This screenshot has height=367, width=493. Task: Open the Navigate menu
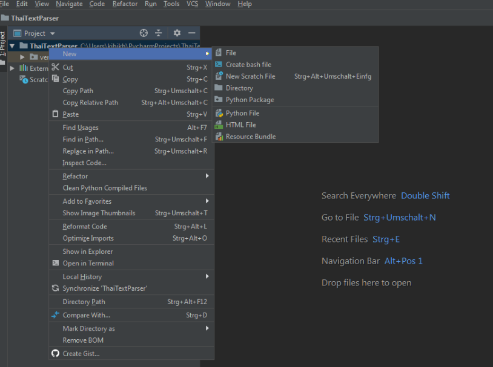[69, 4]
